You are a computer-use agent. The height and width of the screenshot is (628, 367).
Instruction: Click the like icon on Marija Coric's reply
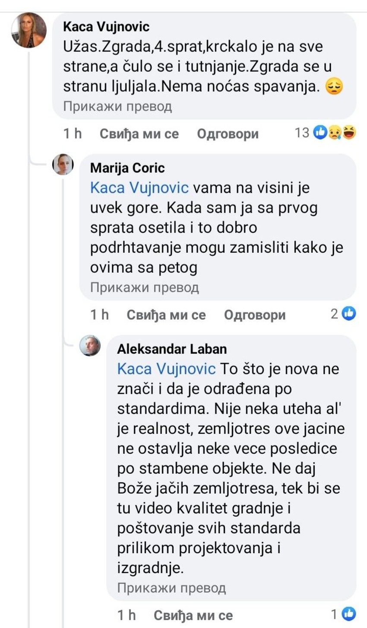coord(349,313)
